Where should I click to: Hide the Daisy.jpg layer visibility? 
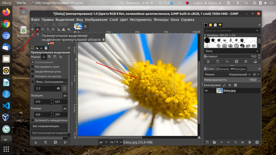click(206, 91)
